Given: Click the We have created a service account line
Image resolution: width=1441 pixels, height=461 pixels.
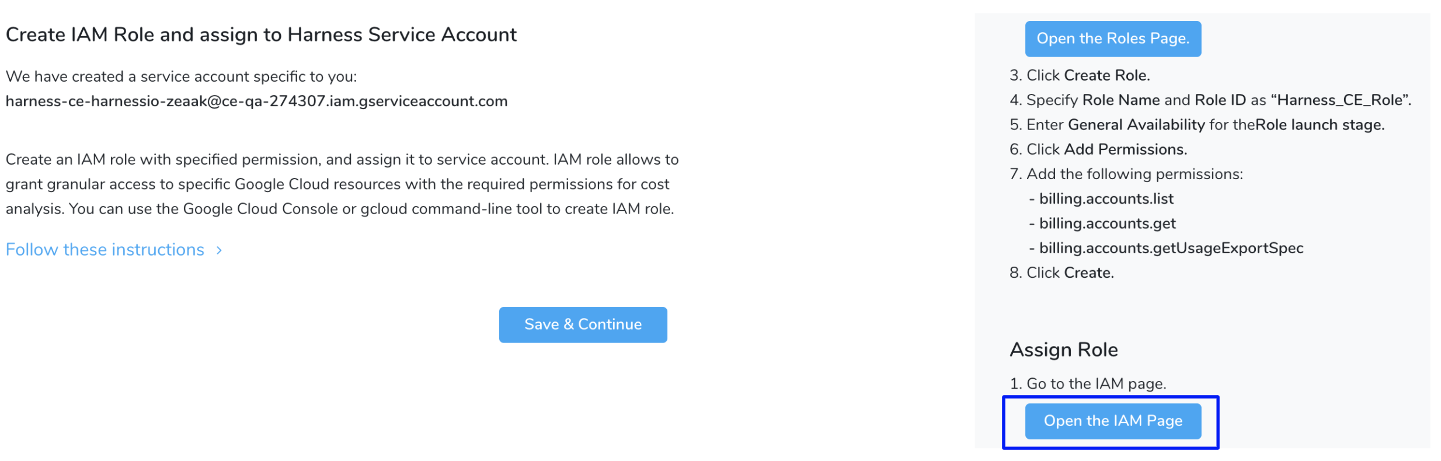Looking at the screenshot, I should click(181, 76).
